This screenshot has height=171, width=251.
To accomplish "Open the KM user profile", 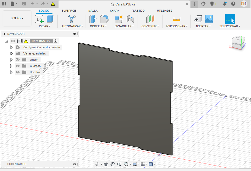I will 243,4.
